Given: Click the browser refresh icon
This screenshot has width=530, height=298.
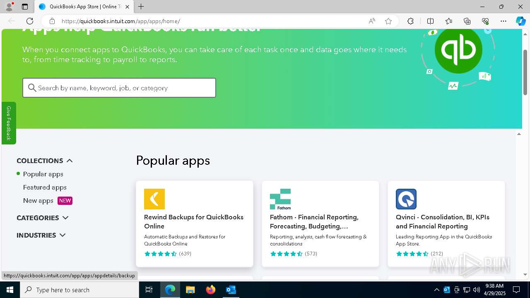Looking at the screenshot, I should point(30,21).
